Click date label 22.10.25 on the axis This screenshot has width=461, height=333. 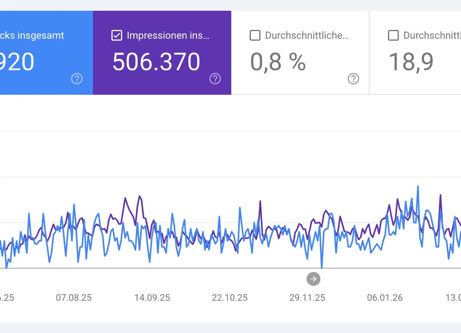(230, 298)
